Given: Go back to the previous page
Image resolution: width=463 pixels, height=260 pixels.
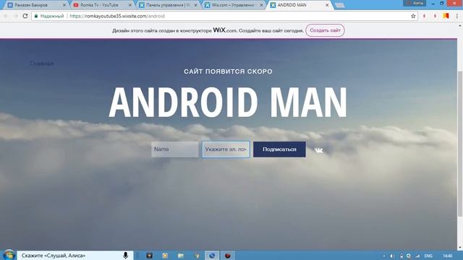Looking at the screenshot, I should [7, 16].
